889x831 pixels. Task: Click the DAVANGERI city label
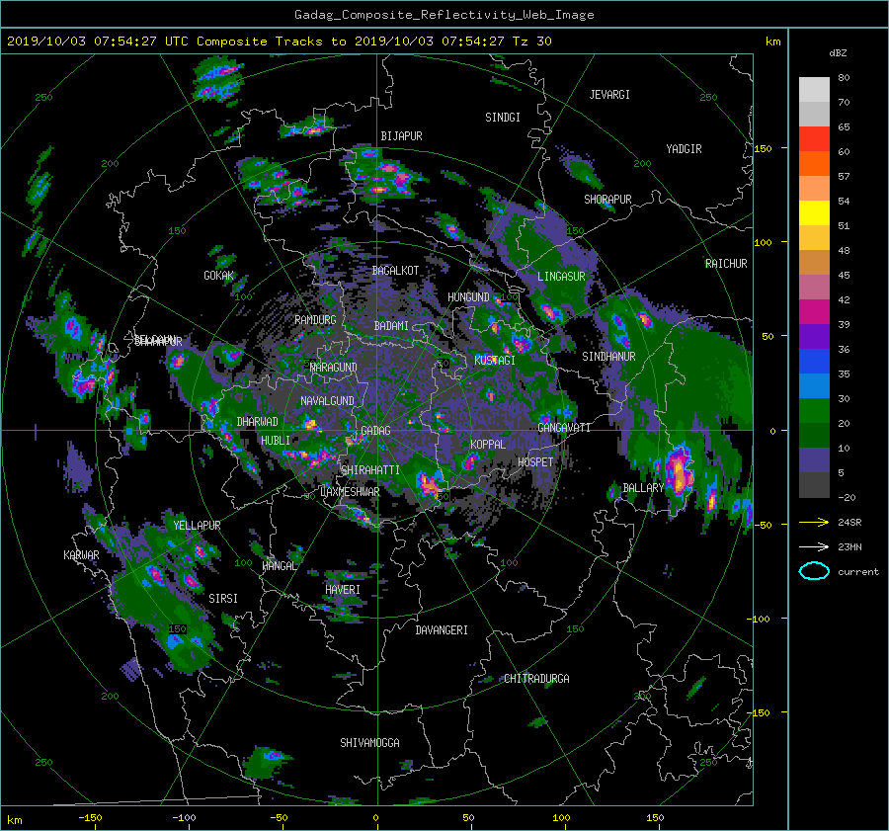point(442,630)
